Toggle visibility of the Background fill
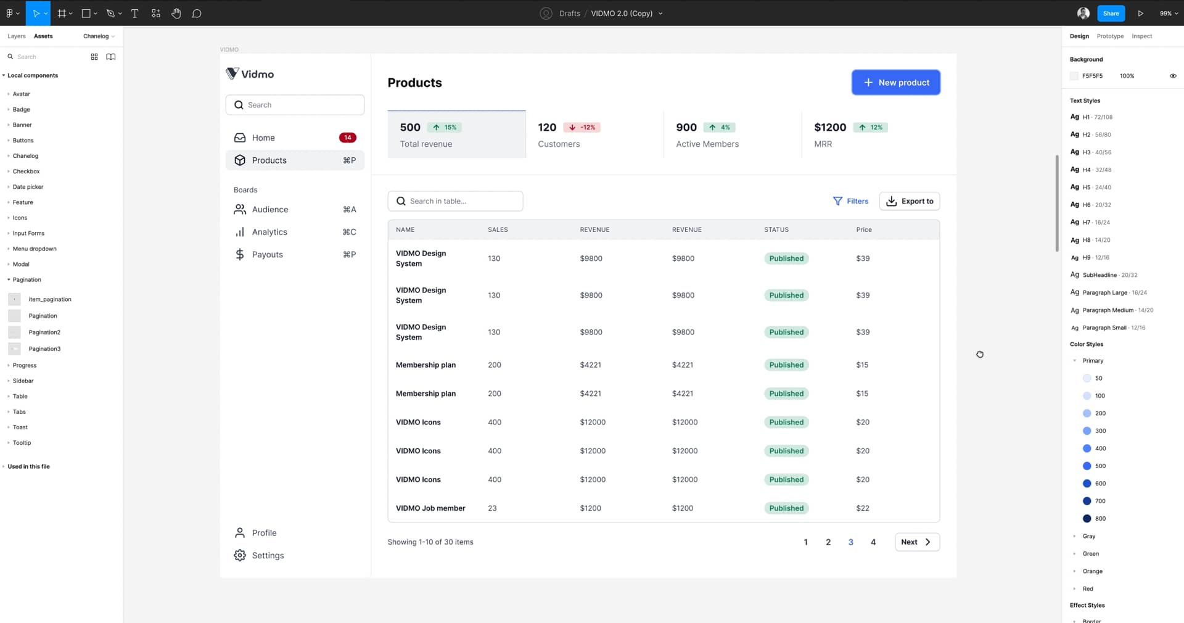Image resolution: width=1184 pixels, height=623 pixels. point(1173,76)
